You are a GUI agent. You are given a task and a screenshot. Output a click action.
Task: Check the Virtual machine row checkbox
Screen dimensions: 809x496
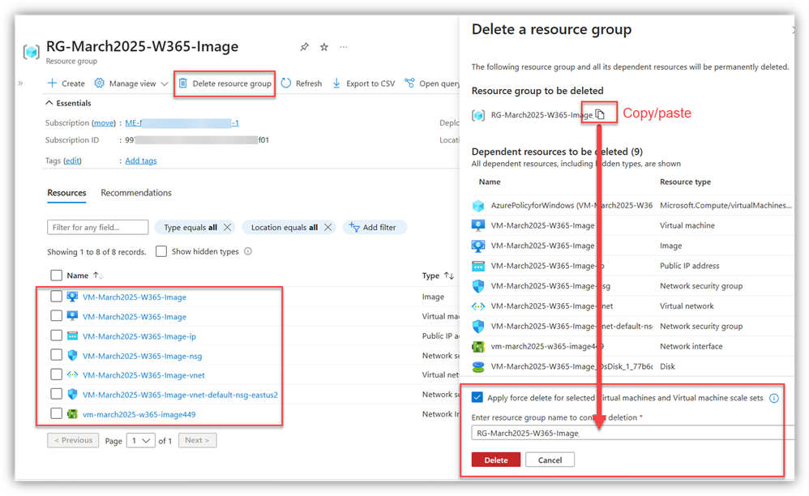pyautogui.click(x=56, y=316)
